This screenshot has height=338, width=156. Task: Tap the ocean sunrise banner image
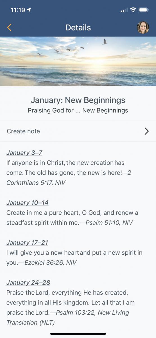click(78, 61)
